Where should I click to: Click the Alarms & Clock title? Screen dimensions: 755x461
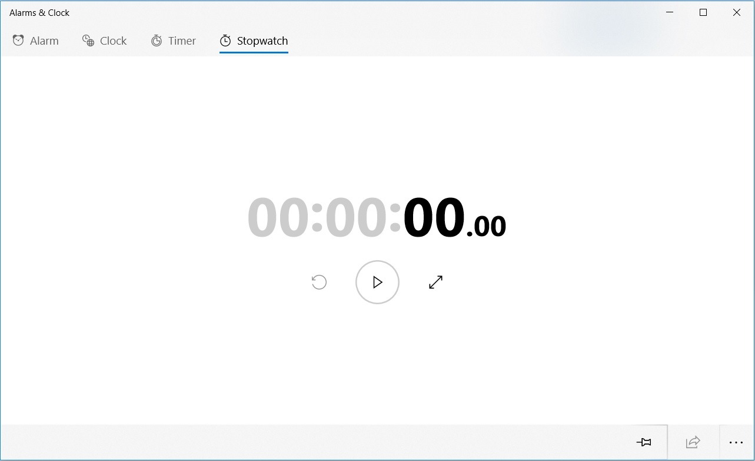[39, 12]
